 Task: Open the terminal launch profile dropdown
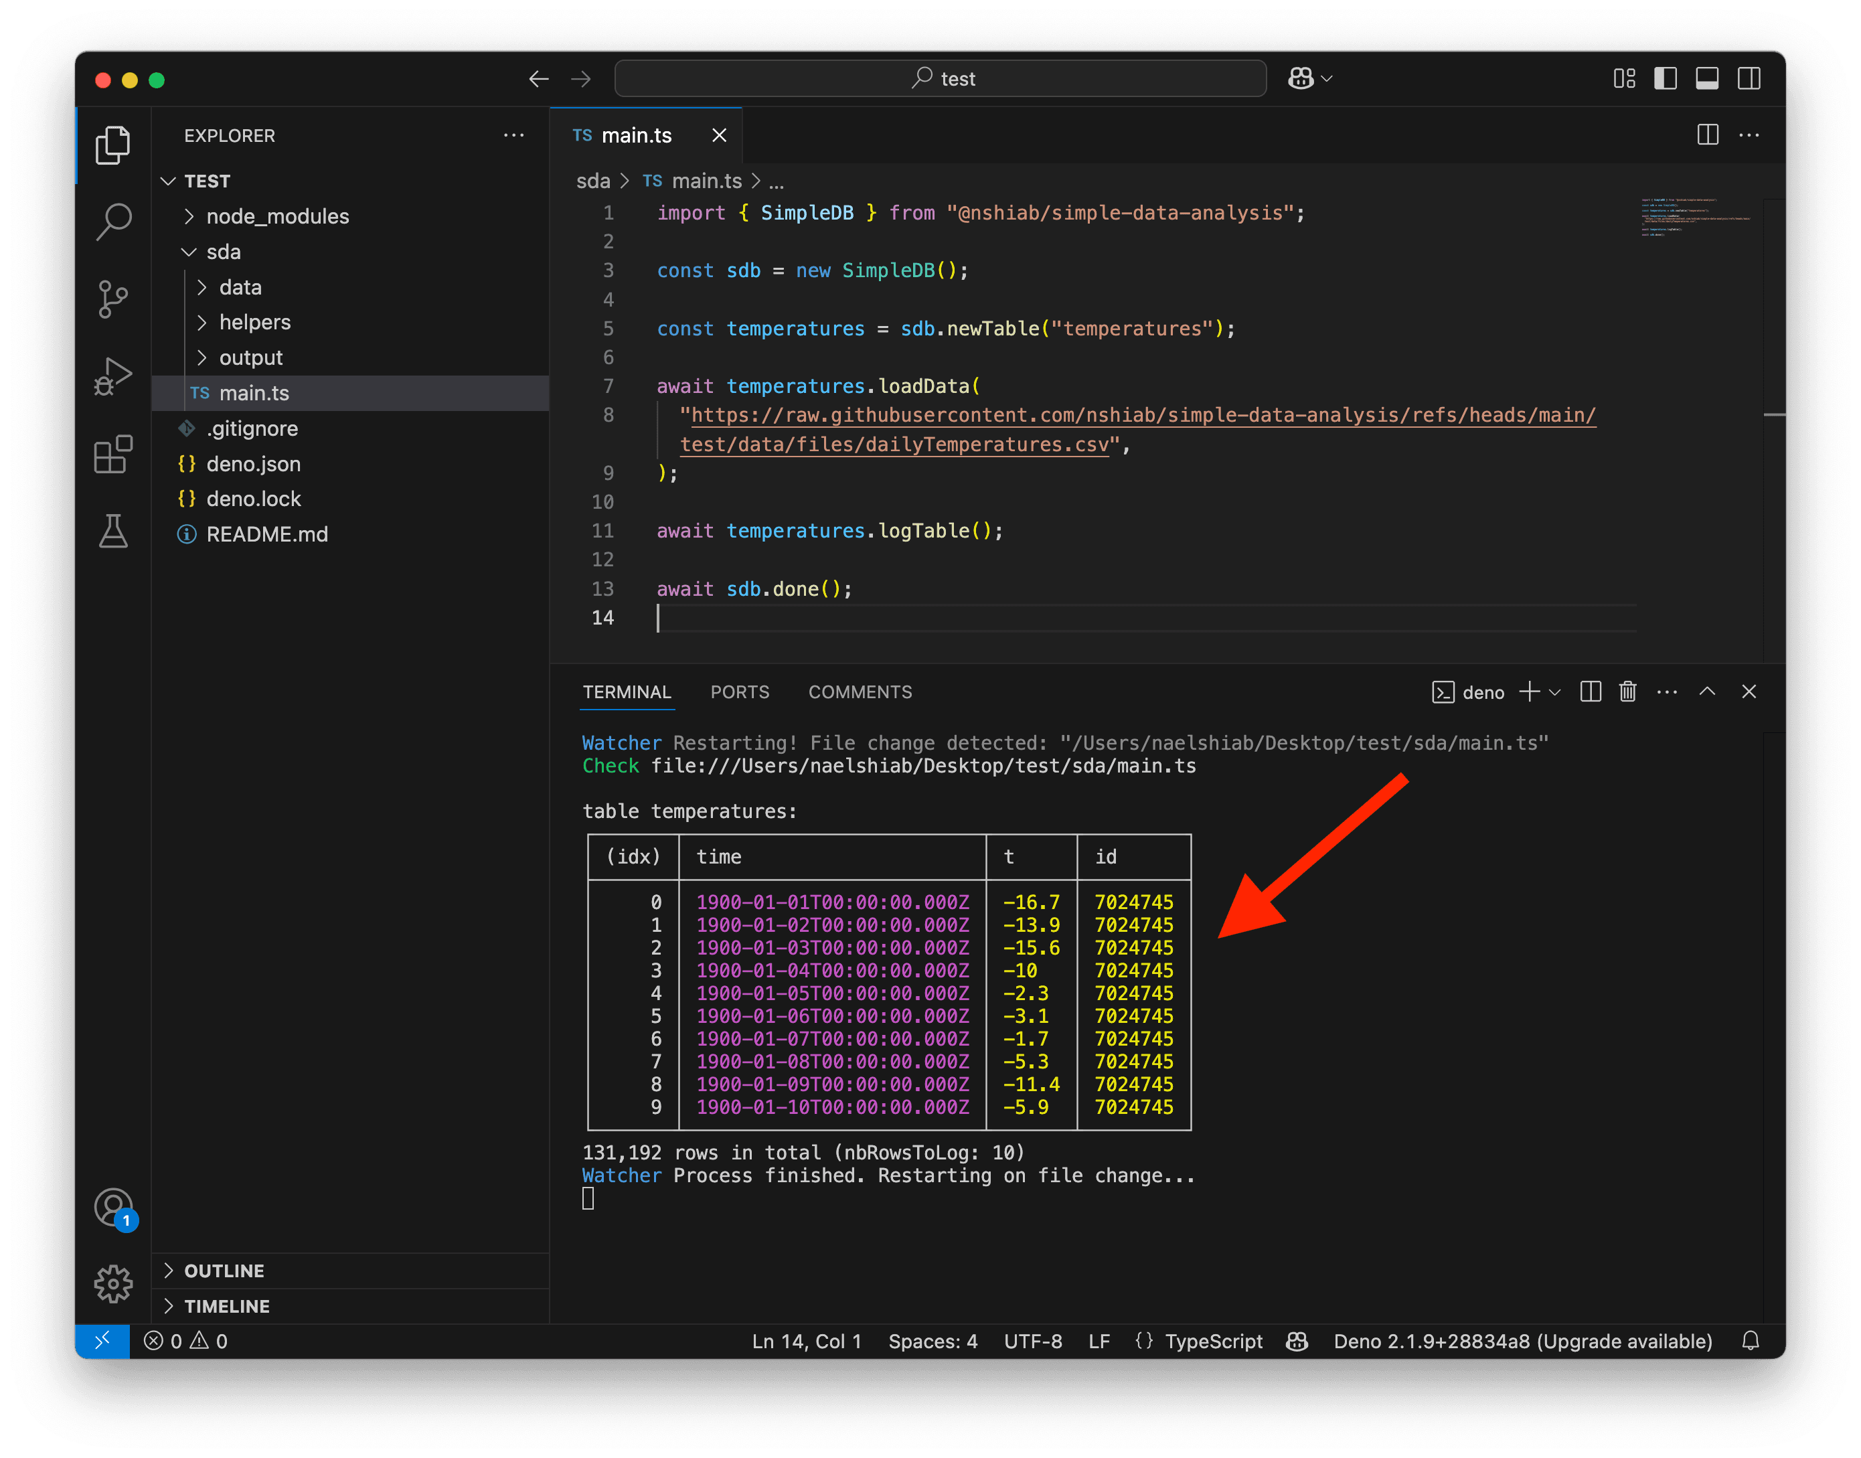[1554, 692]
